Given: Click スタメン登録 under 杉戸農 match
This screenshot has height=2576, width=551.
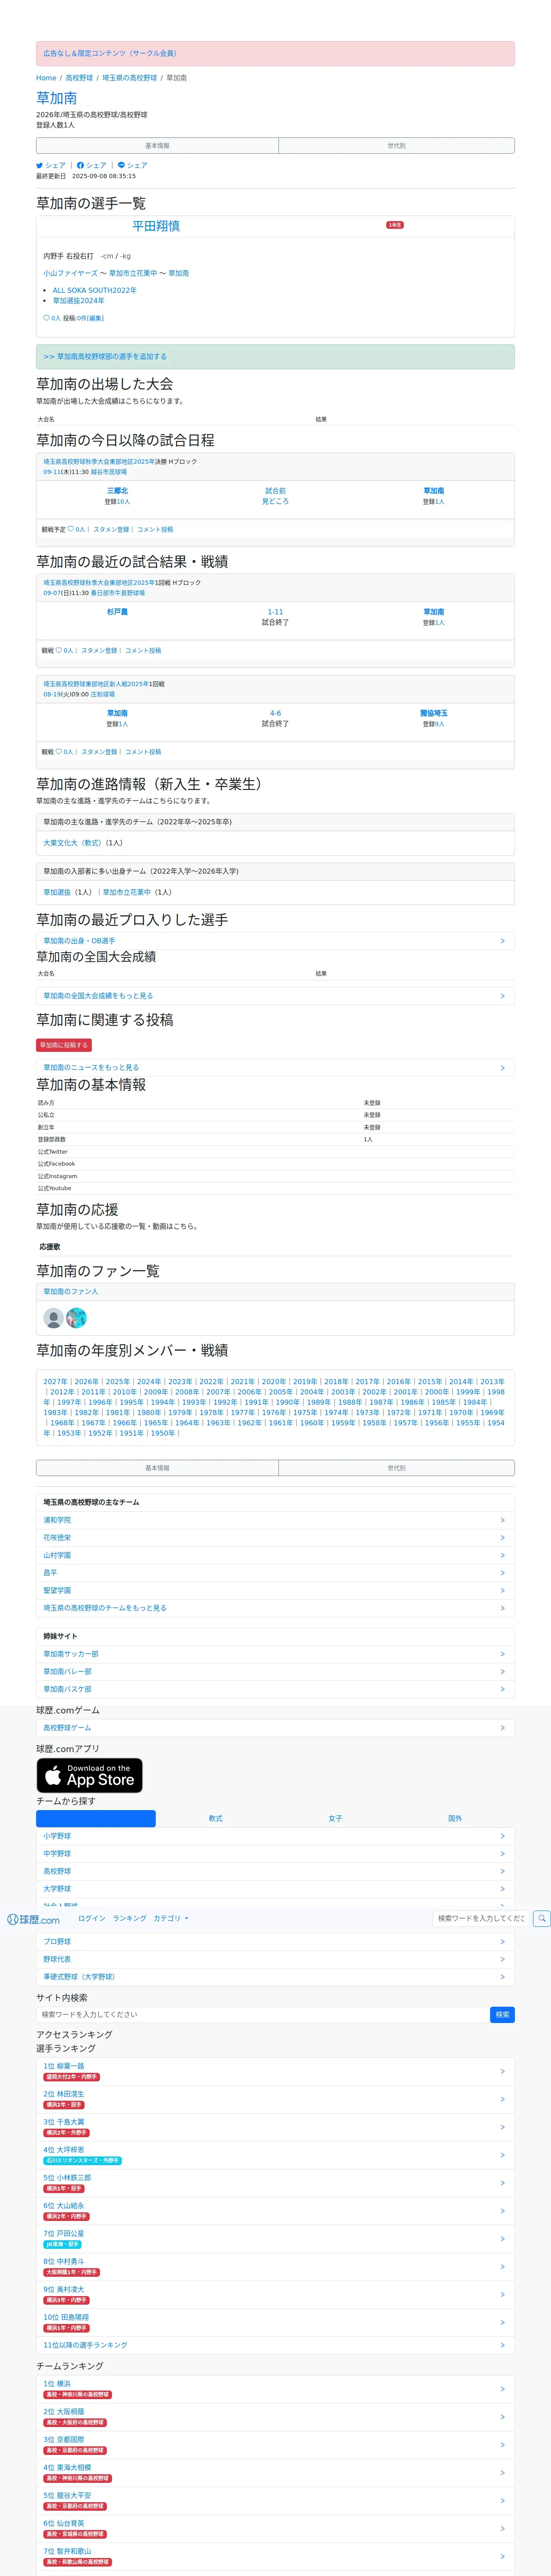Looking at the screenshot, I should click(99, 650).
